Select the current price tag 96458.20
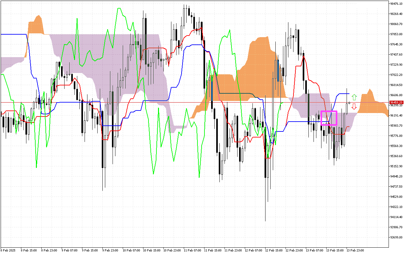Screen dimensions: 407x254 pos(397,103)
